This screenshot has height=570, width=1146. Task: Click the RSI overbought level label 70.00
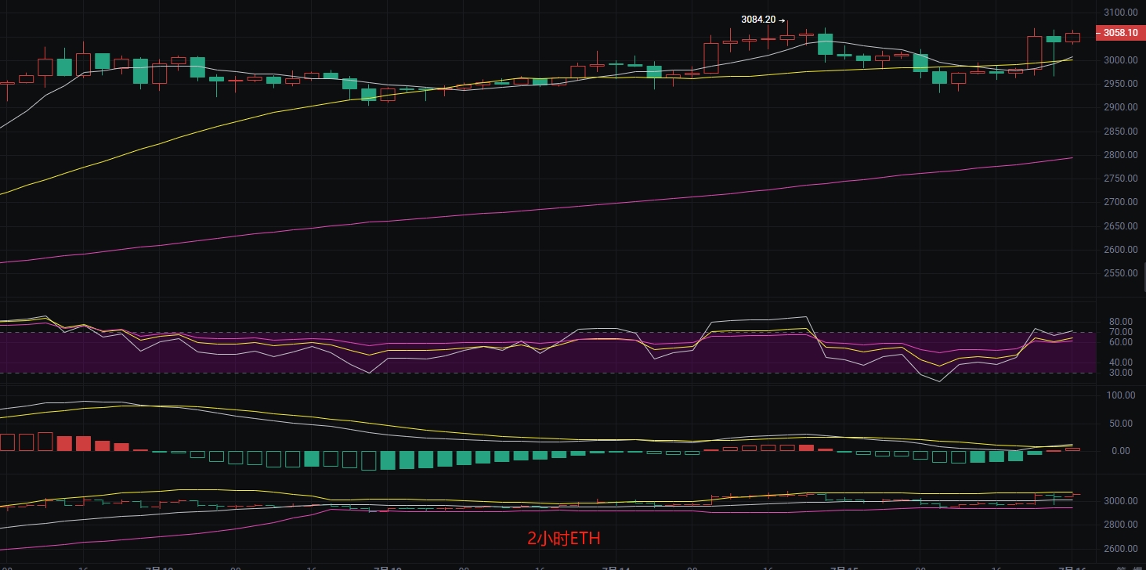(1120, 332)
